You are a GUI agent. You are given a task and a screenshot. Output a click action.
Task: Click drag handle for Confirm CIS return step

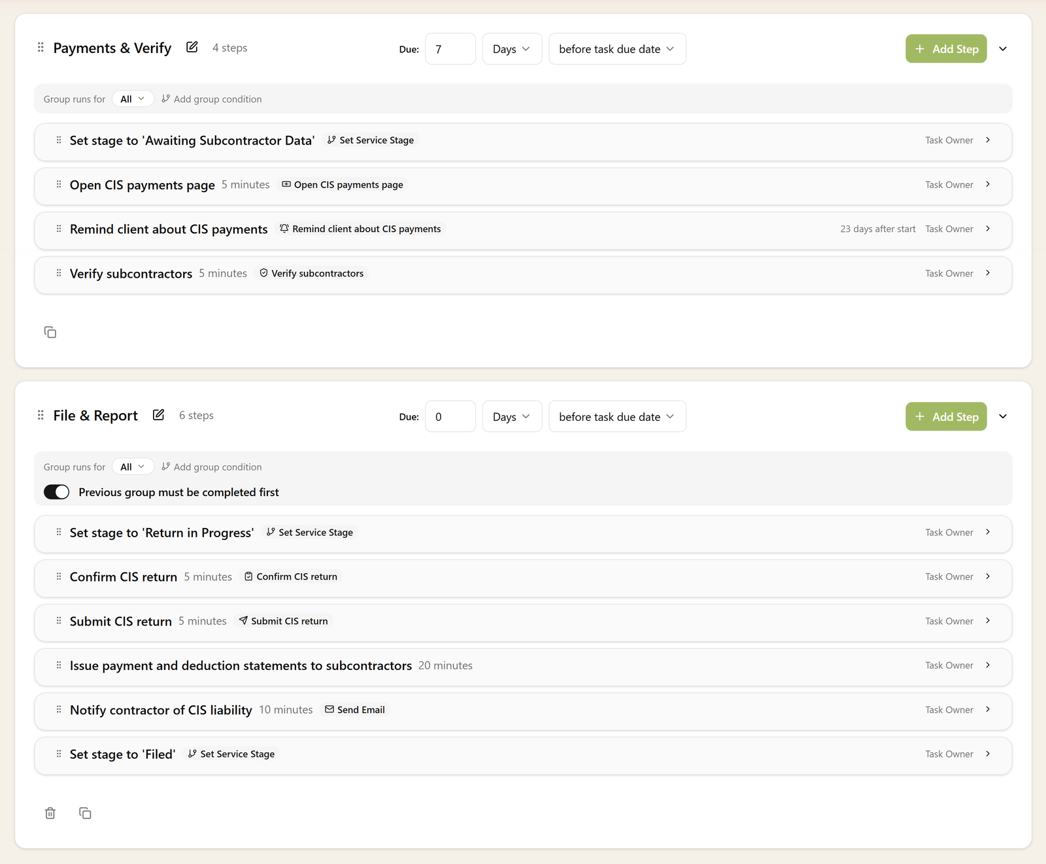tap(59, 576)
